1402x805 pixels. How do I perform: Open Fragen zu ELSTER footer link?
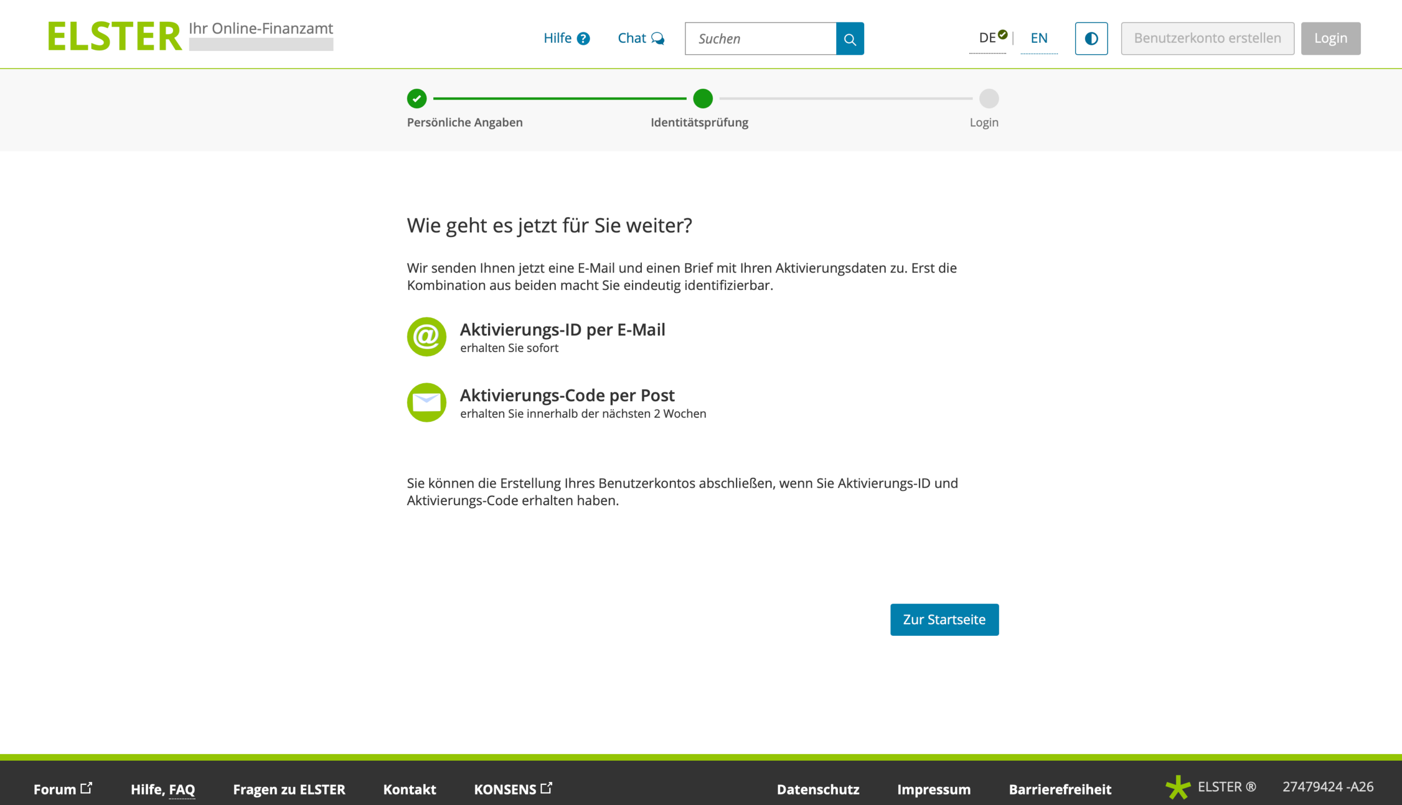click(x=289, y=790)
